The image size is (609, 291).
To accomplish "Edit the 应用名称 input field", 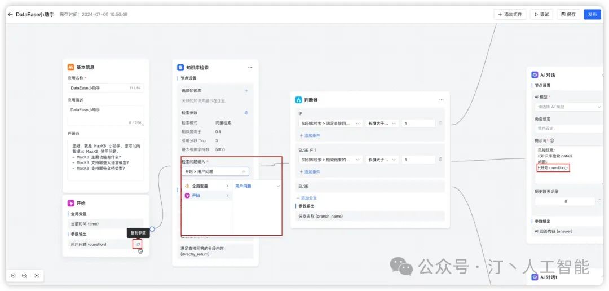I will click(105, 88).
